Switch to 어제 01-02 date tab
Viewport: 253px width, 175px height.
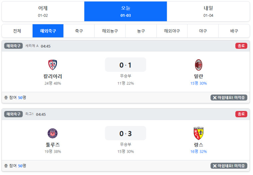tap(43, 11)
